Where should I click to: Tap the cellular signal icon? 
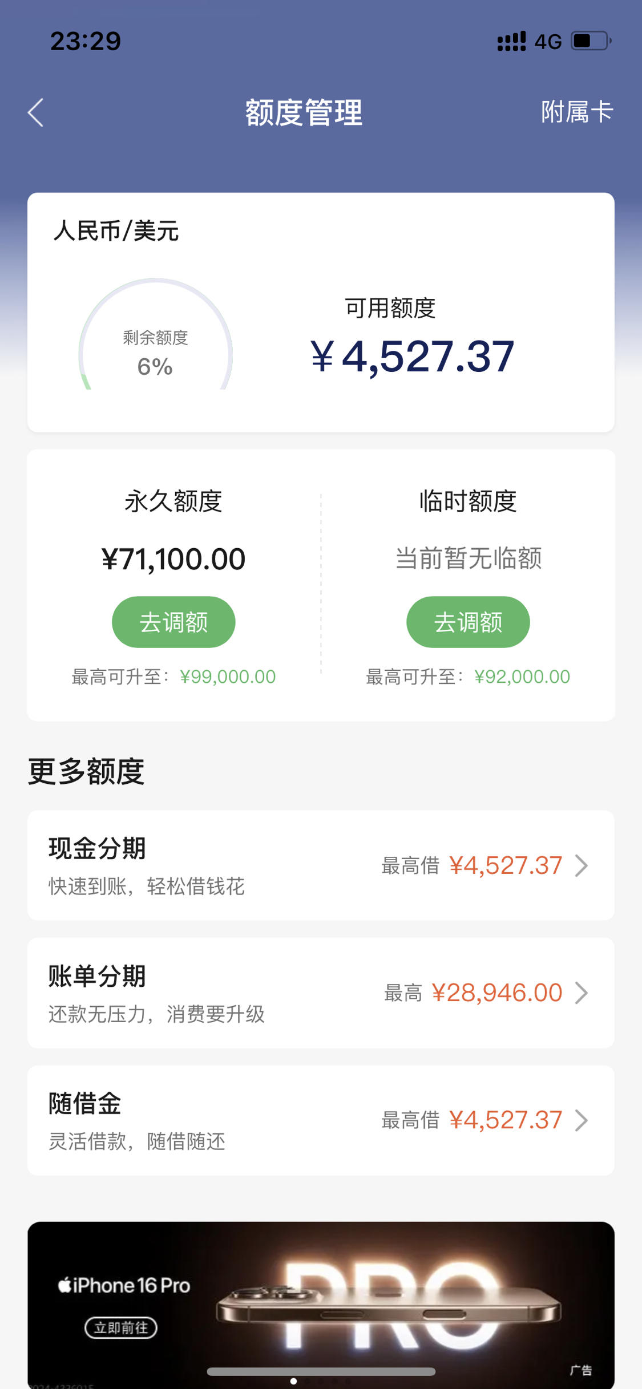pyautogui.click(x=511, y=41)
